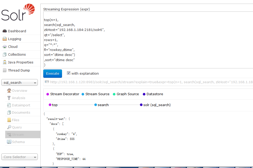Viewport: 253px width, 168px height.
Task: Click the Dataimport icon
Action: coord(9,105)
